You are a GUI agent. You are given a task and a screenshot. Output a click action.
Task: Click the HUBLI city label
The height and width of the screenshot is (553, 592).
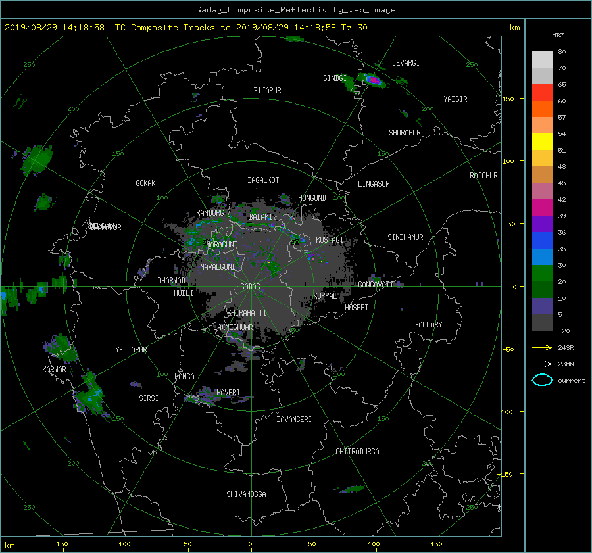coord(184,293)
